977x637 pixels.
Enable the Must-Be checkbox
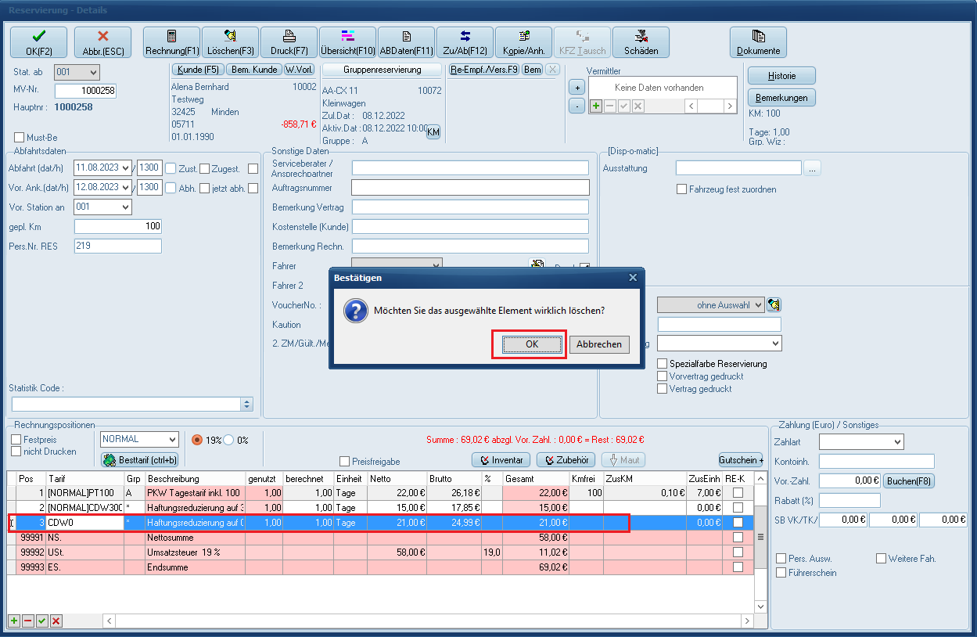[x=20, y=138]
